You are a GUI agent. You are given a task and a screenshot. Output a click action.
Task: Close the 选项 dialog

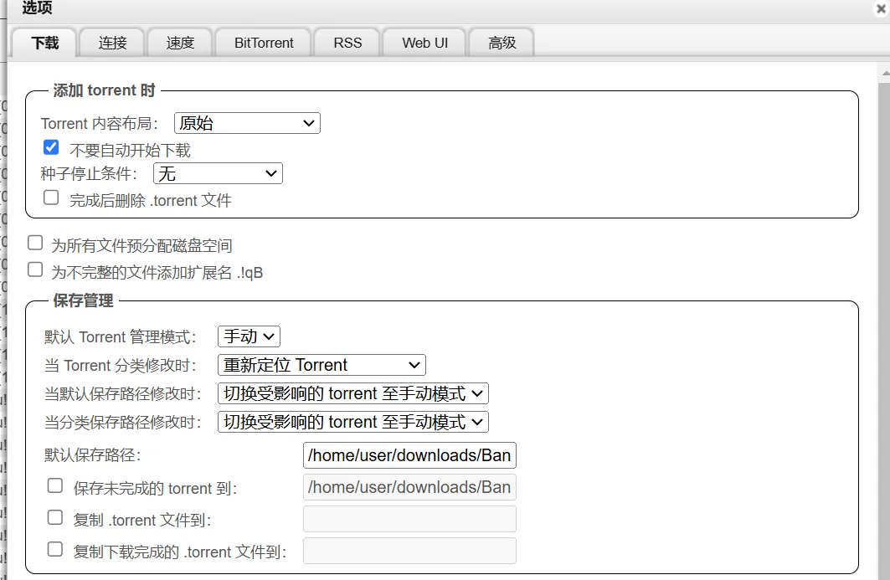pos(881,8)
